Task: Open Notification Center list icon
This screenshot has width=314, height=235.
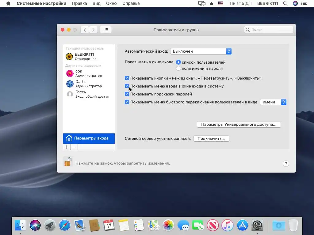Action: point(304,3)
